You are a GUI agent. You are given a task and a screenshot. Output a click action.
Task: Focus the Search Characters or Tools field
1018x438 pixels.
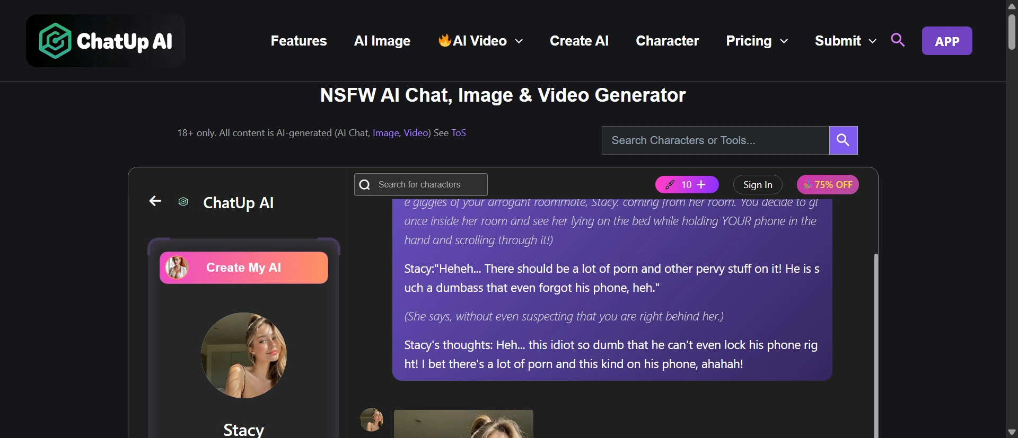715,140
